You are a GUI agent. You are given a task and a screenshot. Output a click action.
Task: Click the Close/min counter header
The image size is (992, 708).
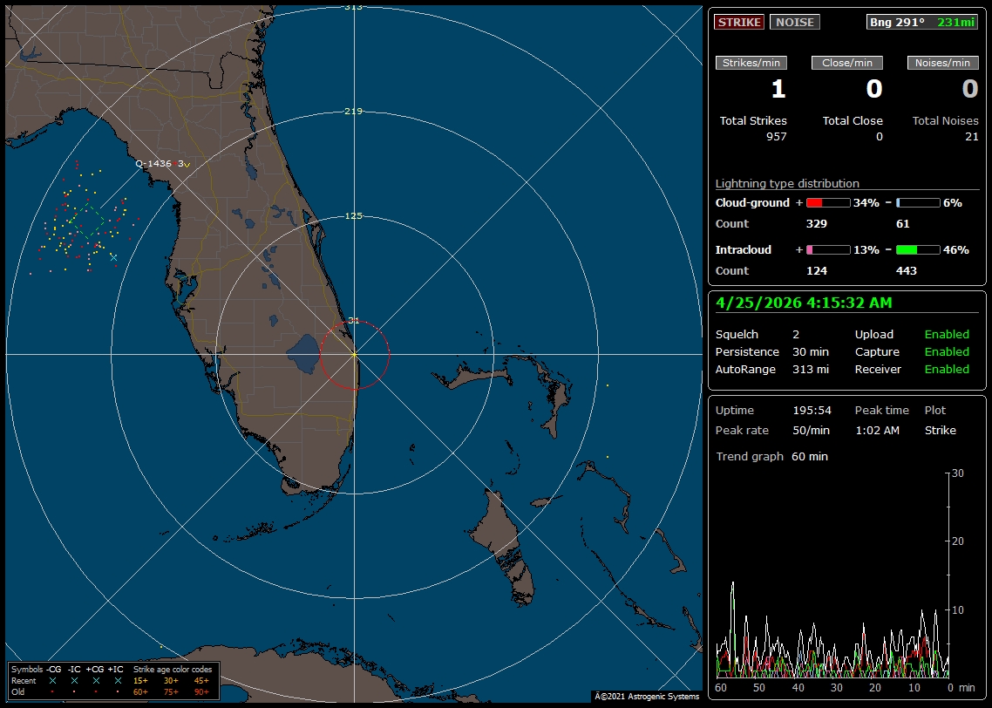pyautogui.click(x=846, y=62)
